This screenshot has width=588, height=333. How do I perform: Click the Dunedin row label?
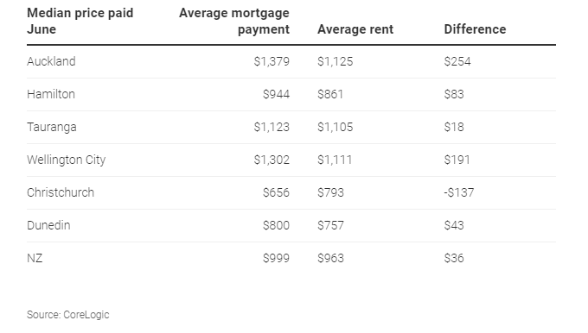pos(48,226)
